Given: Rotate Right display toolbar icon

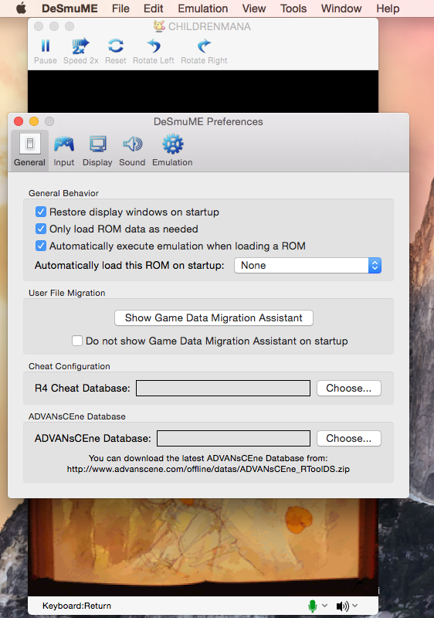Looking at the screenshot, I should pyautogui.click(x=204, y=51).
